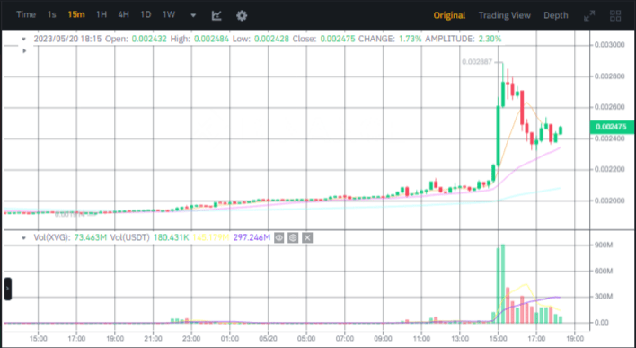
Task: Click the High value 0.002484
Action: click(211, 39)
